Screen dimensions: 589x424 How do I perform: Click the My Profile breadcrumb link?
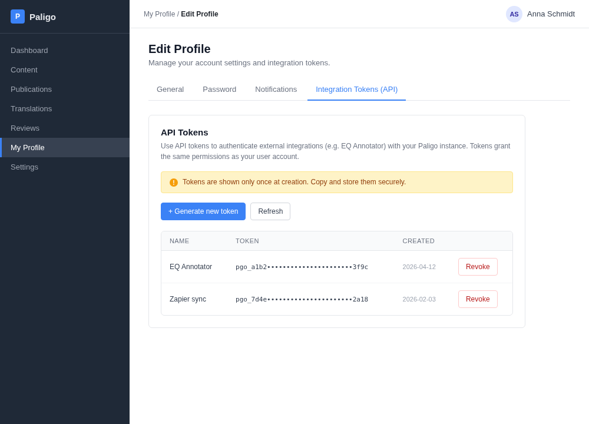[159, 14]
